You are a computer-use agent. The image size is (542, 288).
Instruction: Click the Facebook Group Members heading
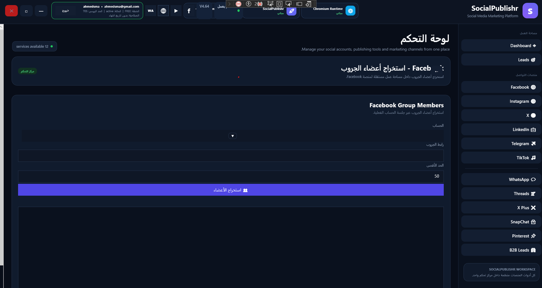(x=406, y=105)
